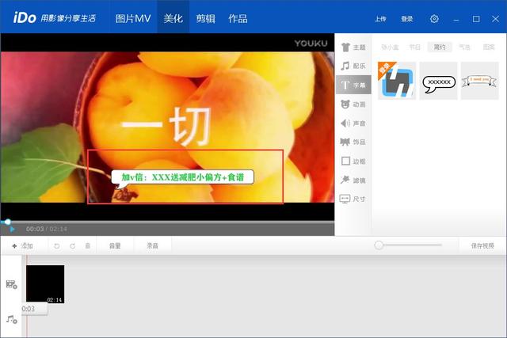Click the add audio track icon

(12, 319)
